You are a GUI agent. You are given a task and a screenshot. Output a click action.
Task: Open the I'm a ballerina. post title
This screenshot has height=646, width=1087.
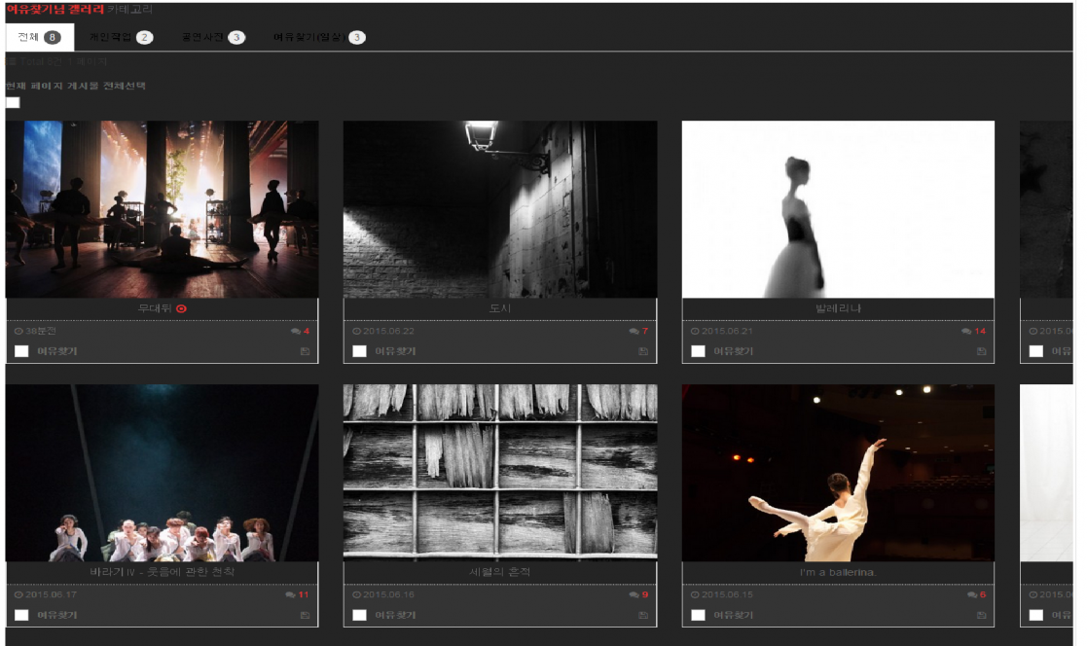click(x=838, y=572)
